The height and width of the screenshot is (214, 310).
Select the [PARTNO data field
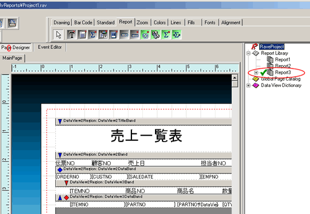[135, 205]
